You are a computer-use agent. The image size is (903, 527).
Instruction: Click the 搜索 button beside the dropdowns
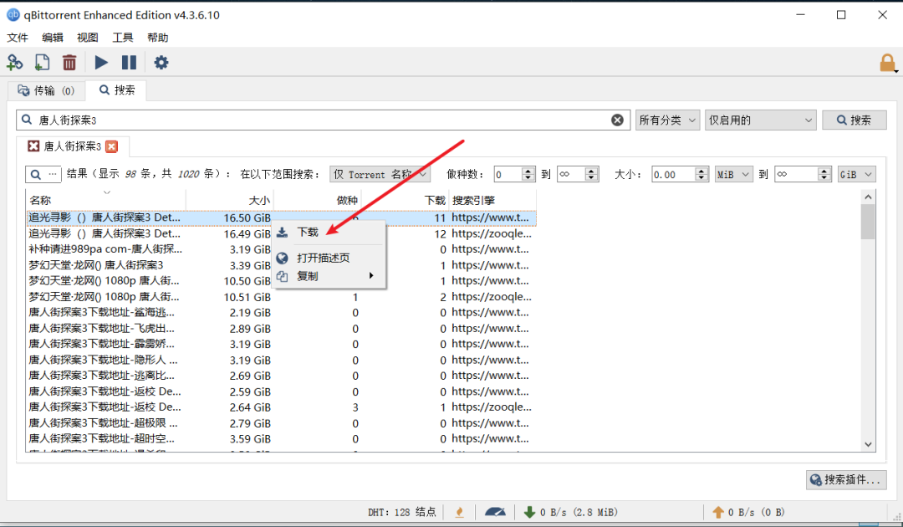tap(854, 120)
